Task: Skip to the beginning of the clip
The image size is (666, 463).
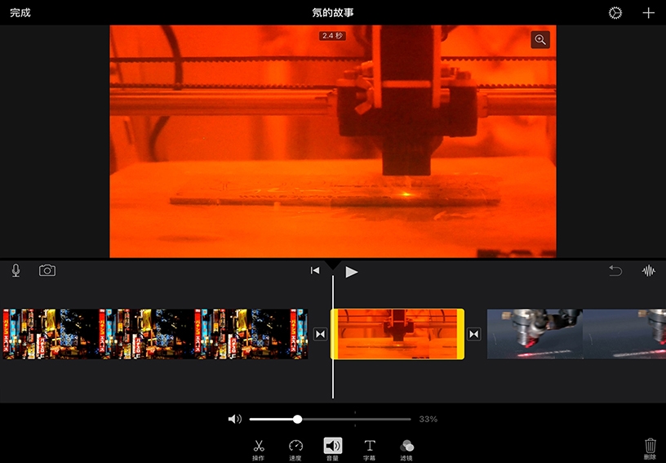Action: pos(315,271)
